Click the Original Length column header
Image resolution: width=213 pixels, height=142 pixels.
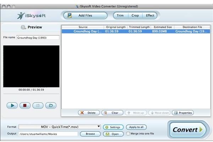click(116, 27)
